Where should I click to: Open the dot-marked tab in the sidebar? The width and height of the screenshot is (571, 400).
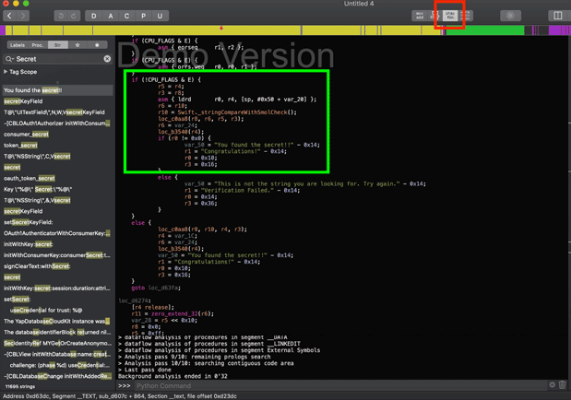(x=97, y=45)
